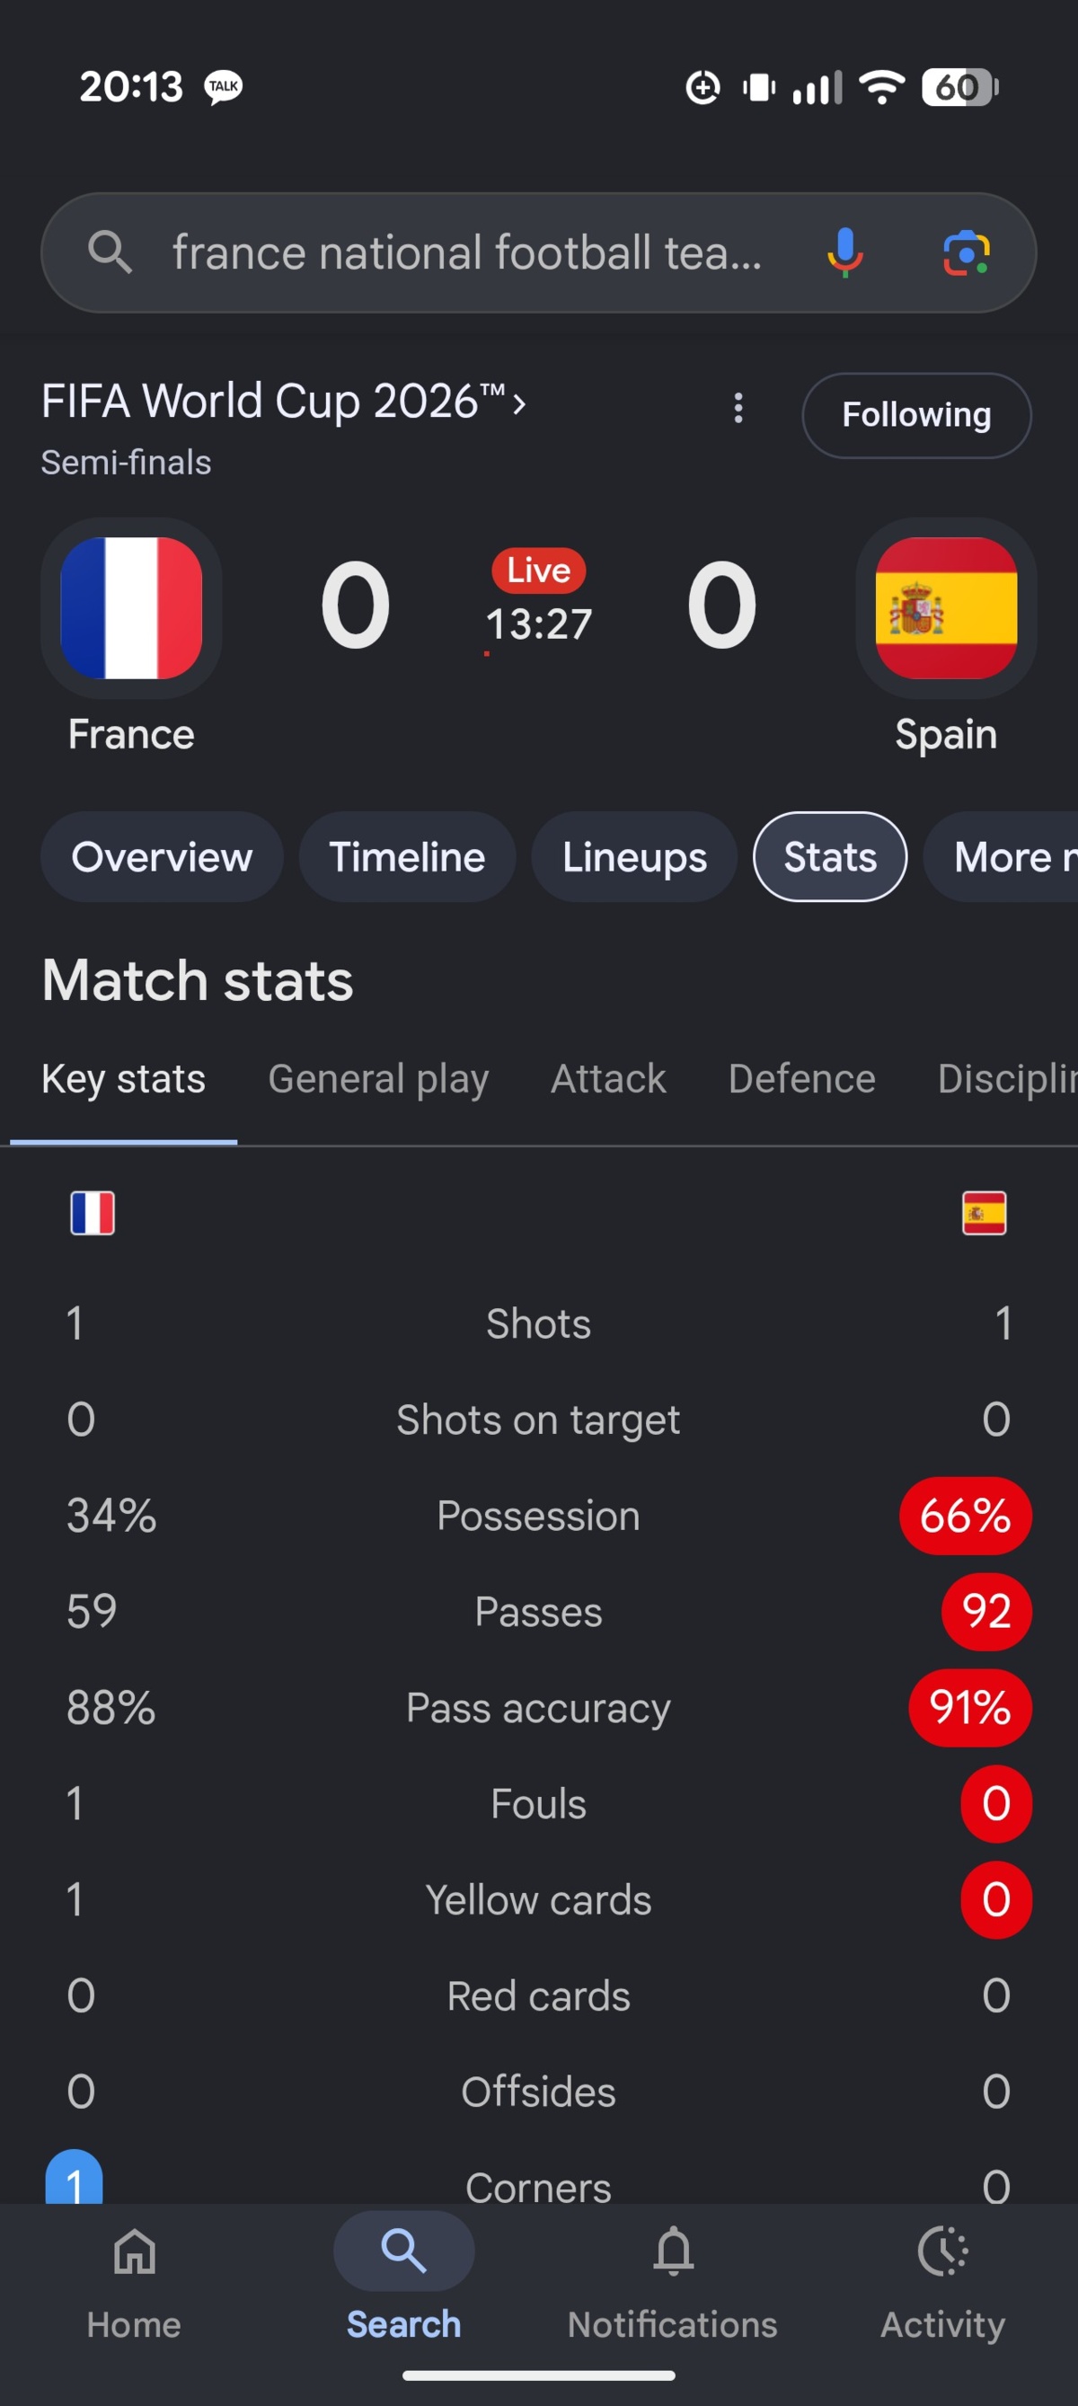Tap the magnifier icon in search bar
Viewport: 1078px width, 2406px height.
pos(110,252)
